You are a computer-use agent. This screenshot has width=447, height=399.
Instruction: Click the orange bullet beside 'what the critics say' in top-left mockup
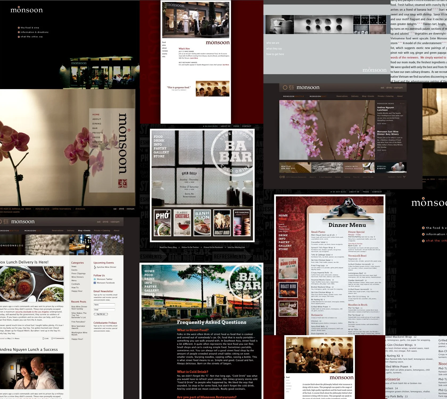point(19,37)
